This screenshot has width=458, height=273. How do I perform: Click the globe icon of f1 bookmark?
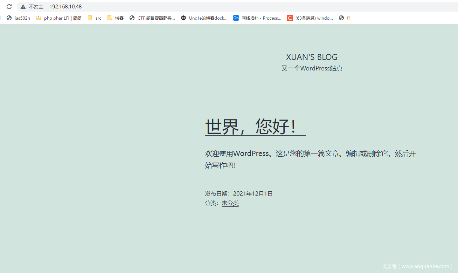coord(341,18)
